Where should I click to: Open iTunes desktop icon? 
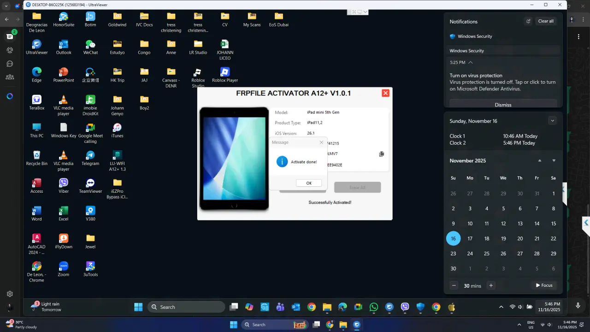117,130
